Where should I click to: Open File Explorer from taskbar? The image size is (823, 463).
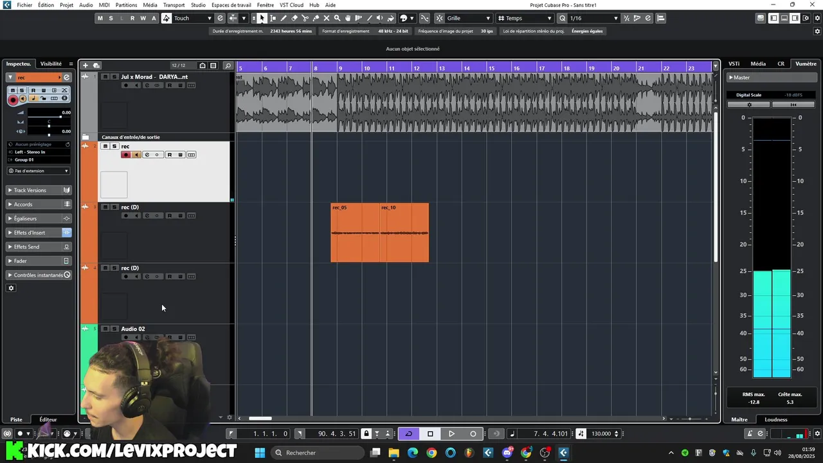393,453
